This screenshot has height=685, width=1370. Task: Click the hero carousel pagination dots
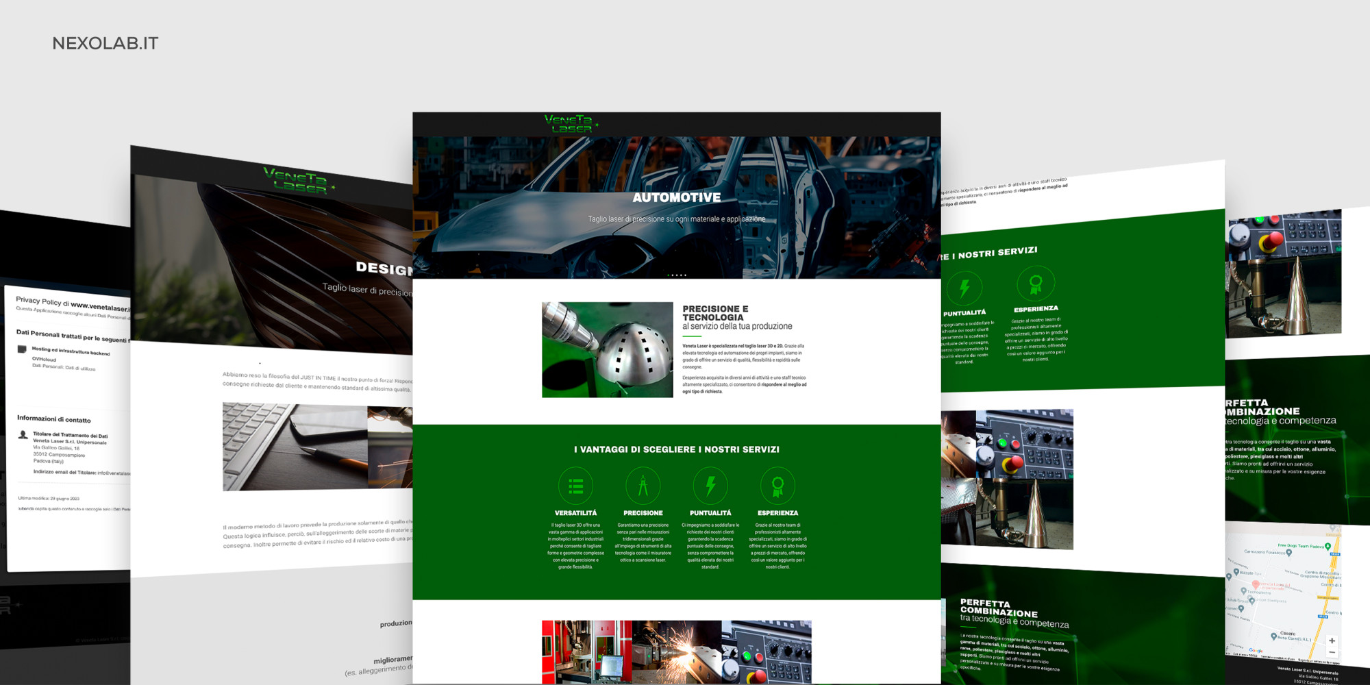(677, 275)
